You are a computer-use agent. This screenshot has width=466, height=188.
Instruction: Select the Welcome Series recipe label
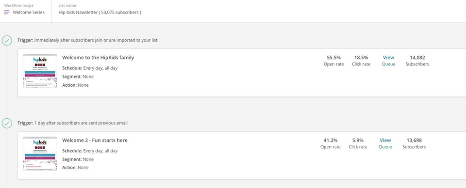29,13
